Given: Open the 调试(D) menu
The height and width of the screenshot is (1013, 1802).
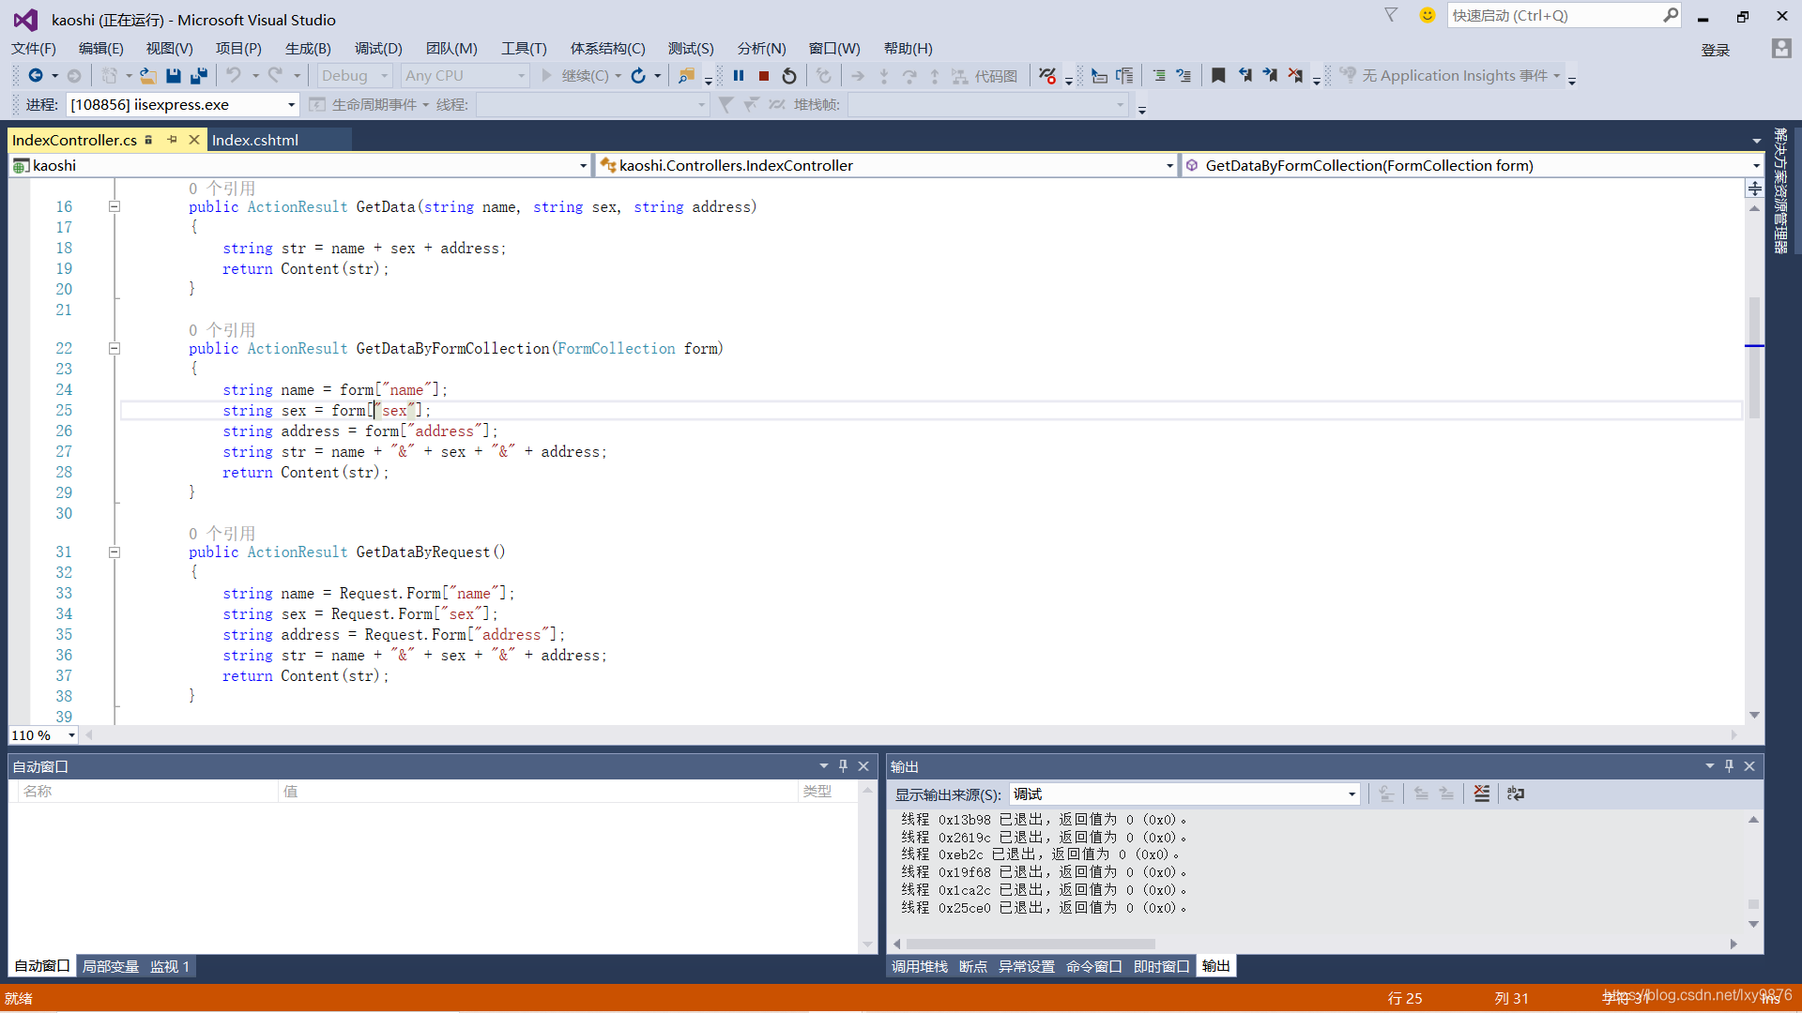Looking at the screenshot, I should point(378,49).
